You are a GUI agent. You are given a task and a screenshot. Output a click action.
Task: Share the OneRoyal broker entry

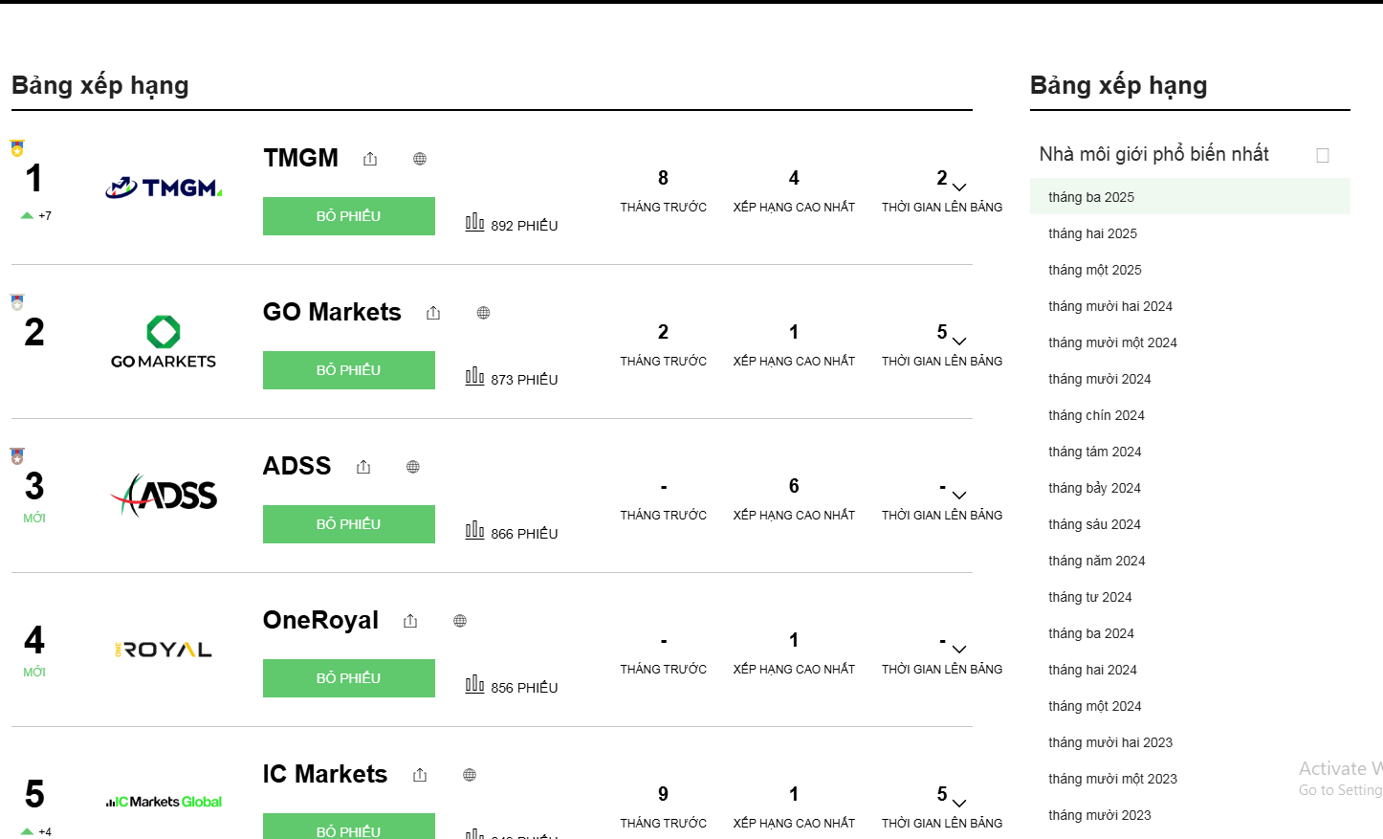[410, 621]
